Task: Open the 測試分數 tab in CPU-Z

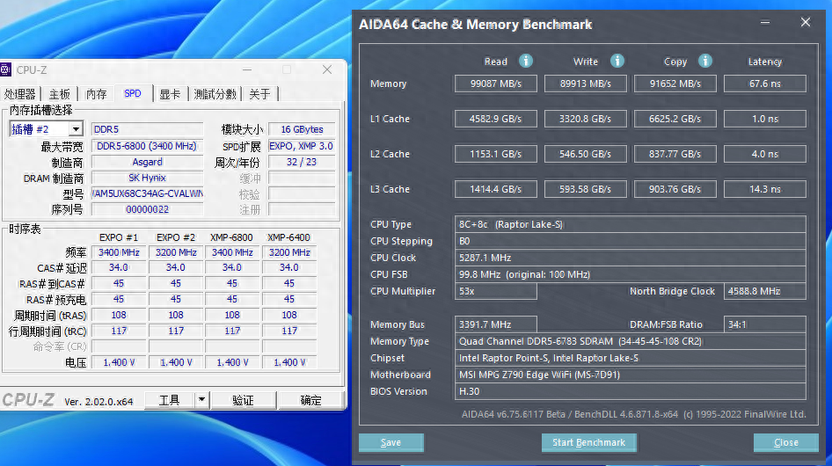Action: (215, 94)
